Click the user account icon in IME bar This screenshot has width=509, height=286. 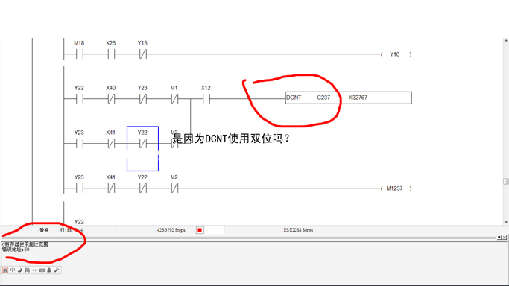(x=49, y=270)
